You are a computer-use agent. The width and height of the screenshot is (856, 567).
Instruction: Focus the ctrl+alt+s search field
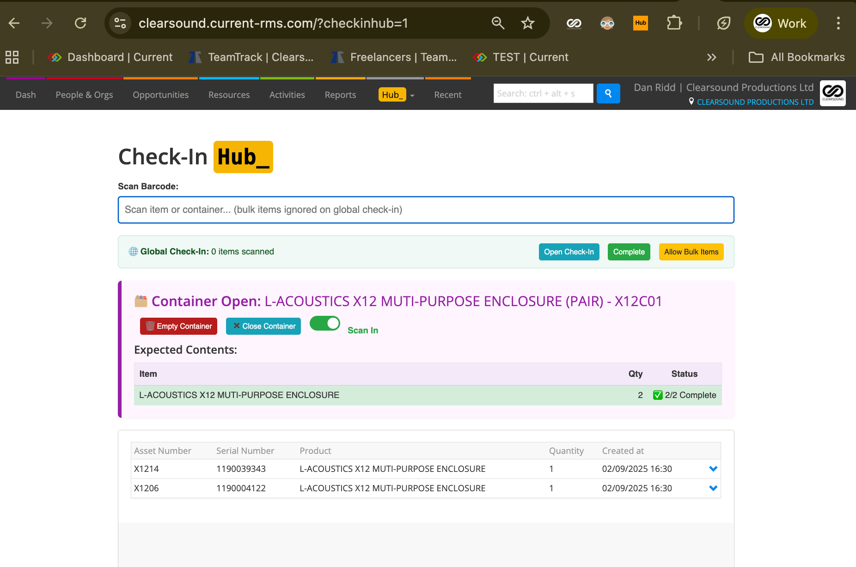543,93
